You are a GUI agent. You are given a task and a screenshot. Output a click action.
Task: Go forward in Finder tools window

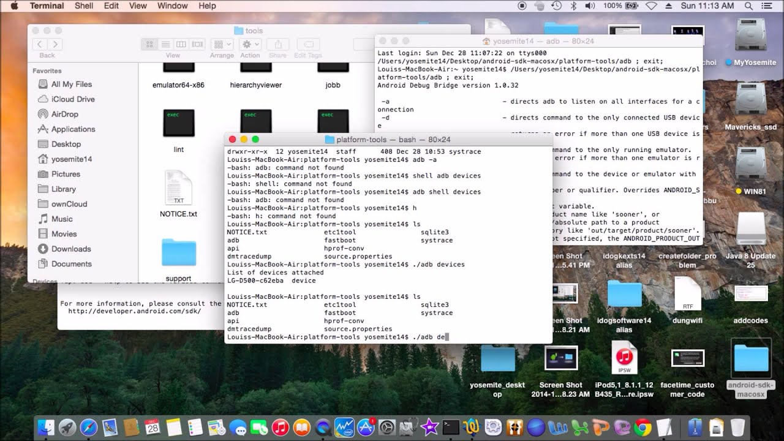(x=55, y=44)
